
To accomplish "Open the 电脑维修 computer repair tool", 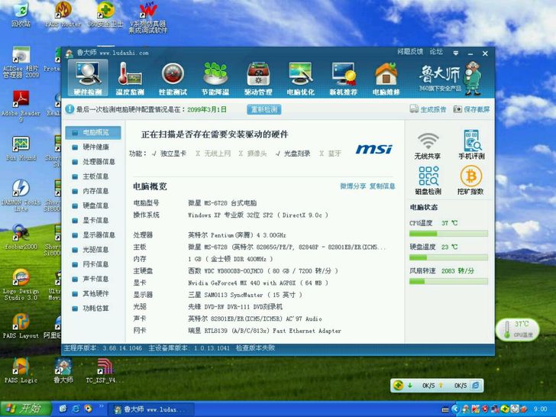I will pos(386,78).
